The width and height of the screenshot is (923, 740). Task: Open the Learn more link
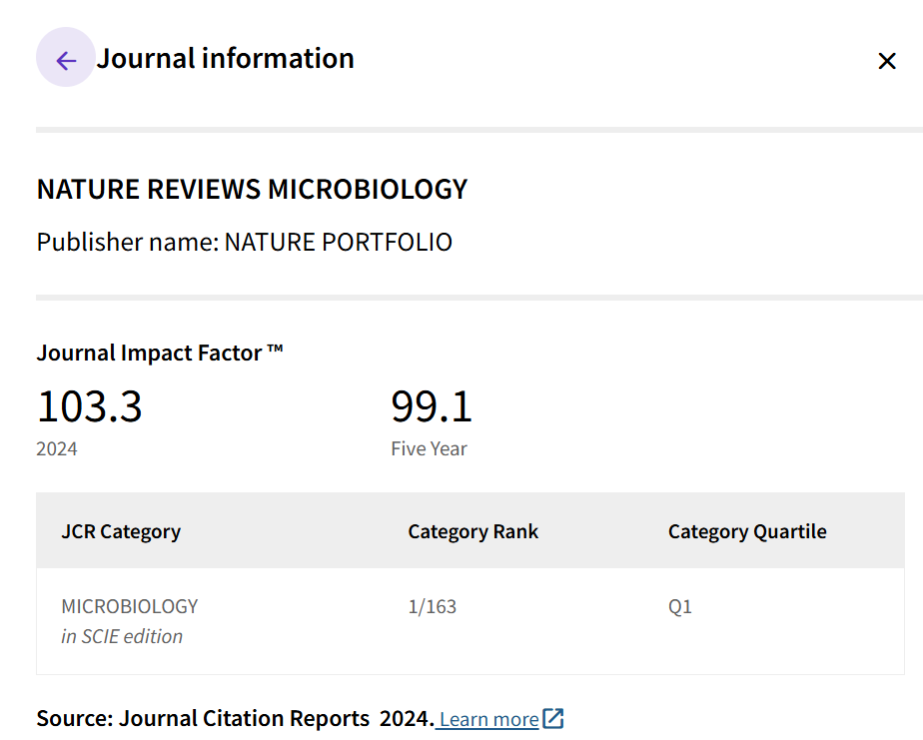click(x=488, y=719)
